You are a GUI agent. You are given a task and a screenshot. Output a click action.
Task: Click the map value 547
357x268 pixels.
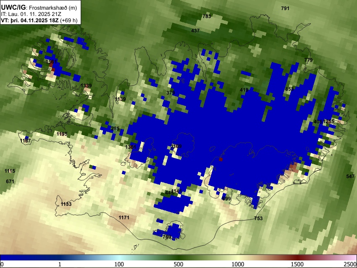click(x=350, y=176)
